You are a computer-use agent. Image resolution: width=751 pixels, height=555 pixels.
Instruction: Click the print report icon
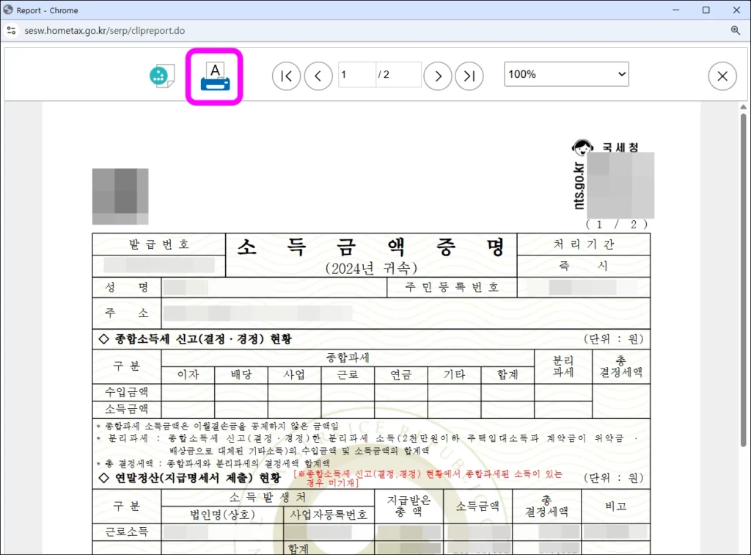[x=215, y=76]
